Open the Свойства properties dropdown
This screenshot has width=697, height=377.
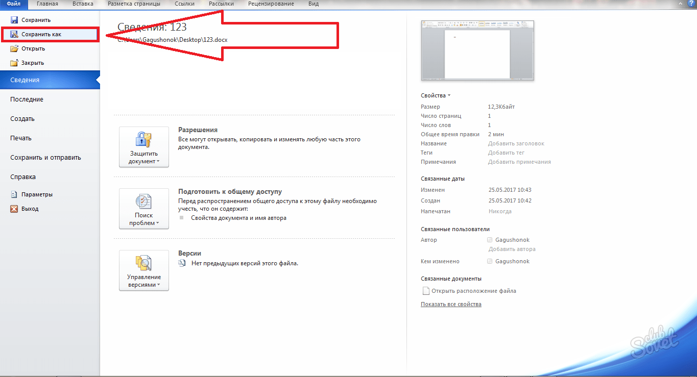[x=436, y=95]
